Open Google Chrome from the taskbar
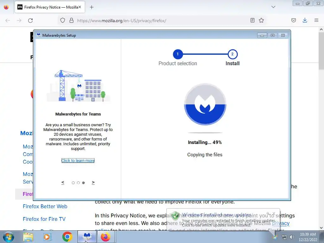 [x=67, y=237]
